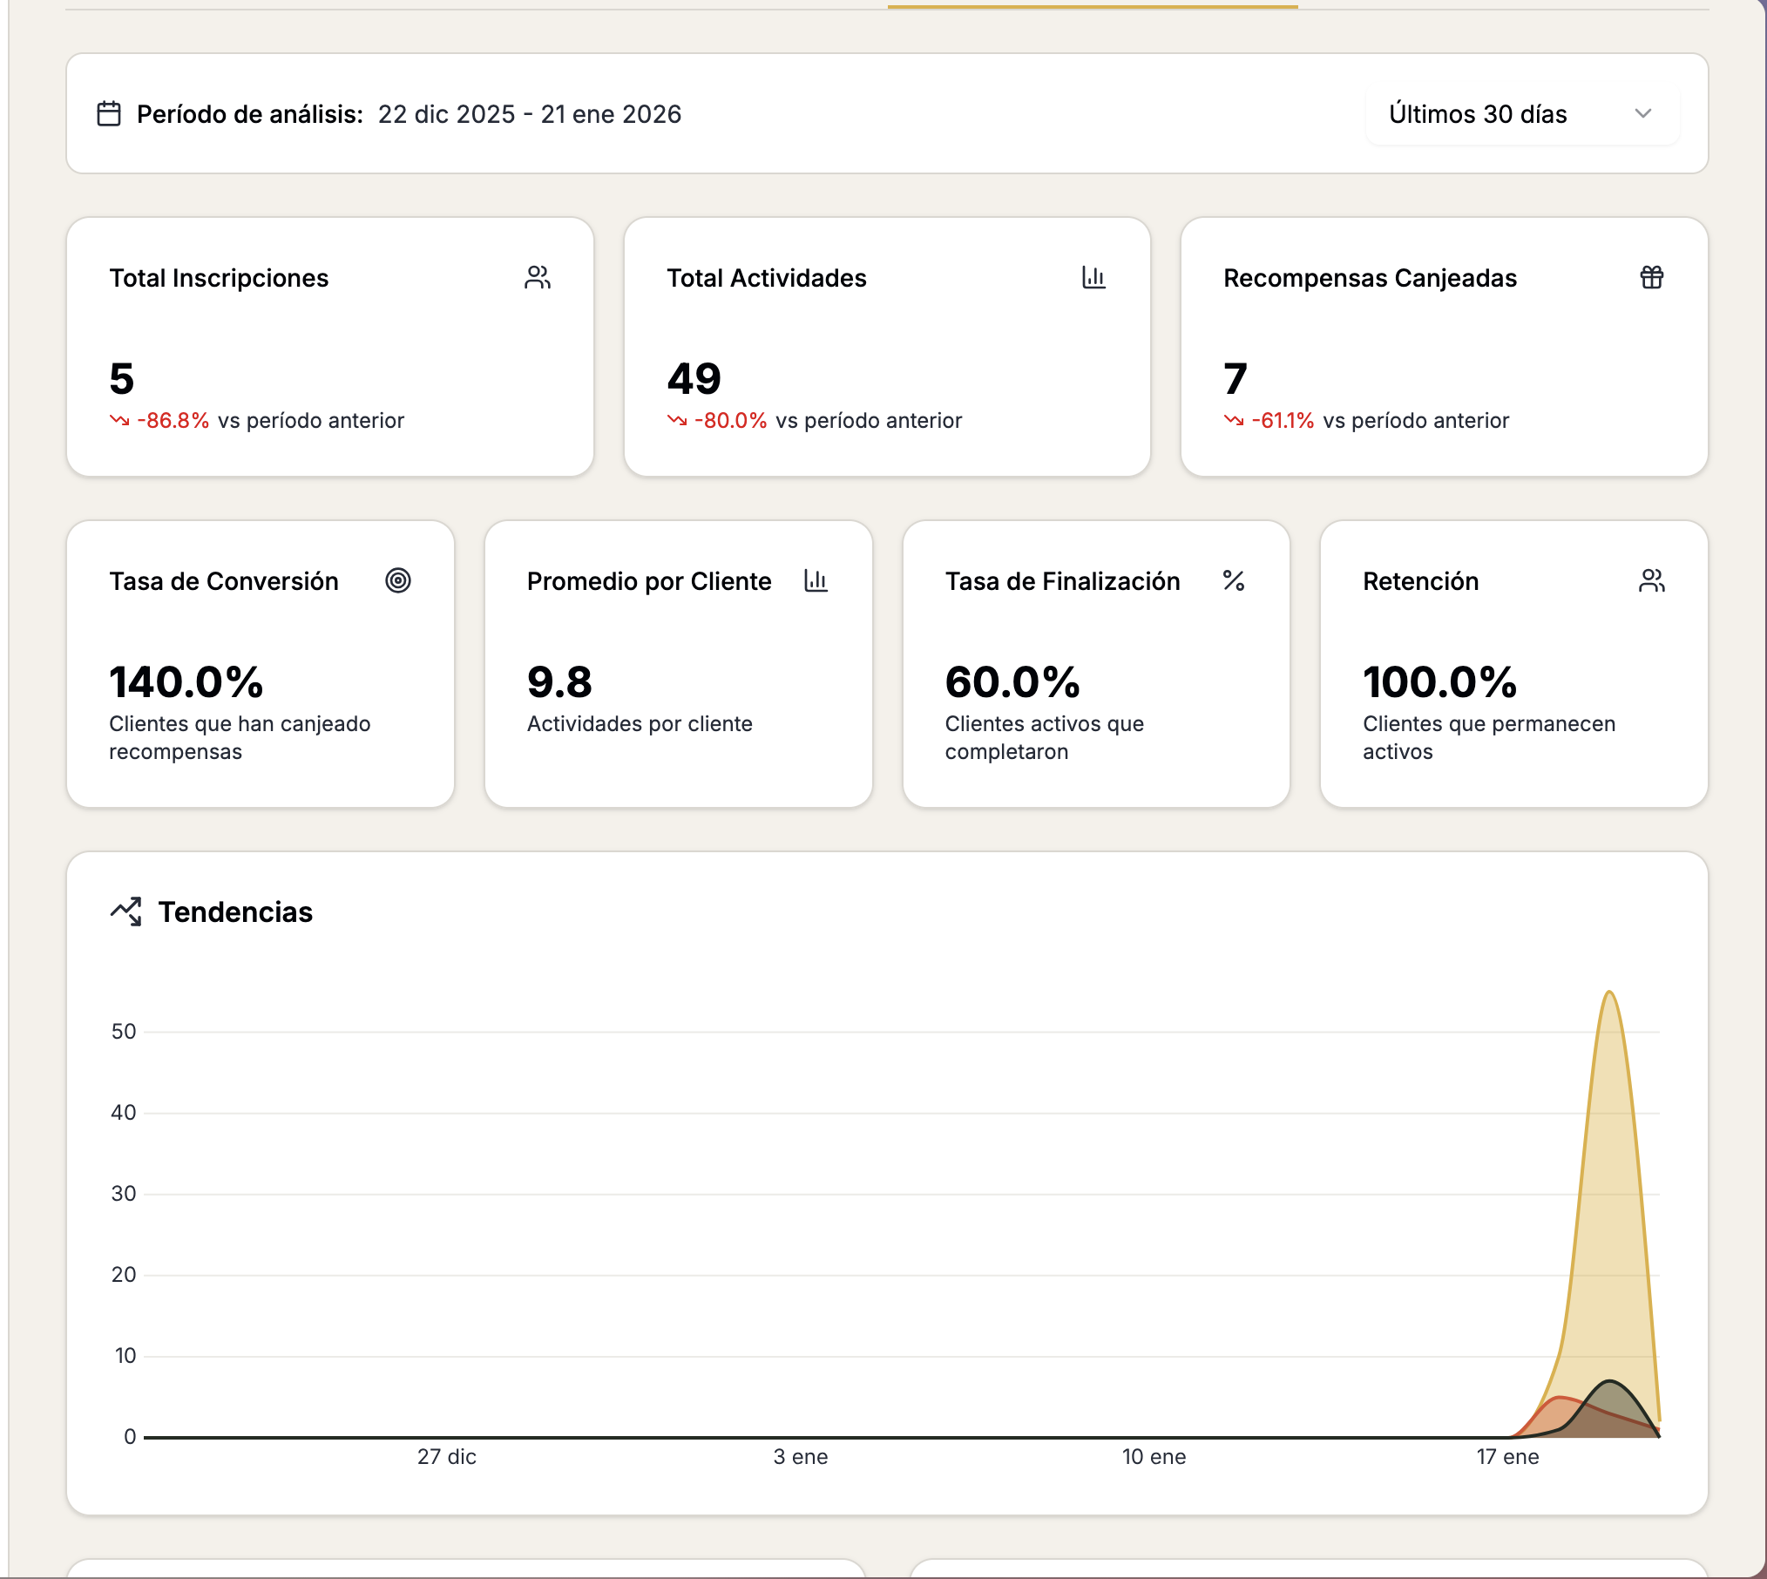Click the trend arrow icon beside Tendencias
The width and height of the screenshot is (1767, 1579).
[126, 911]
